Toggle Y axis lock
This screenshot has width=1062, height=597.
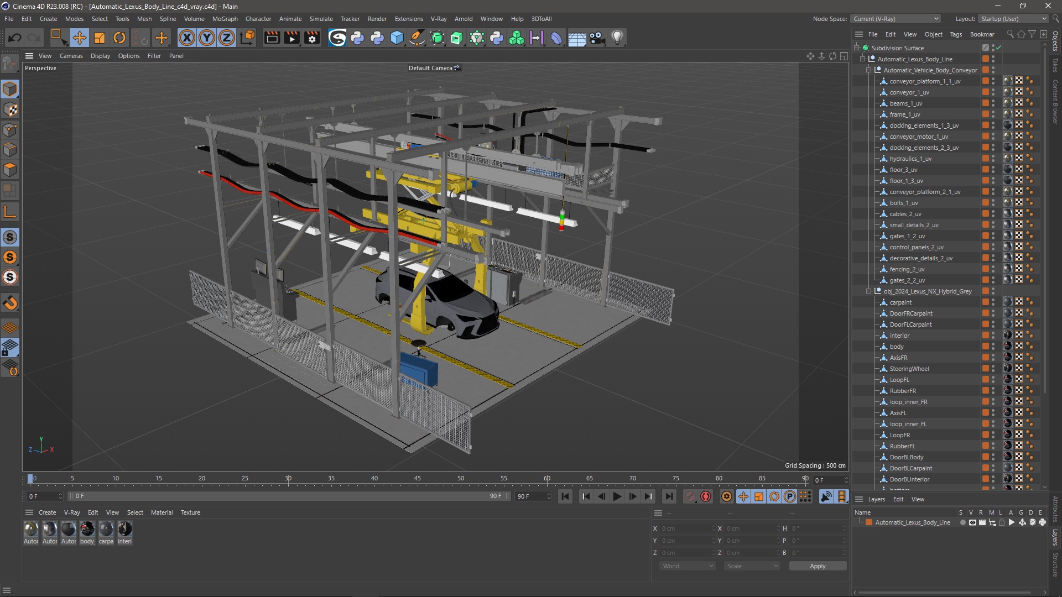(207, 38)
